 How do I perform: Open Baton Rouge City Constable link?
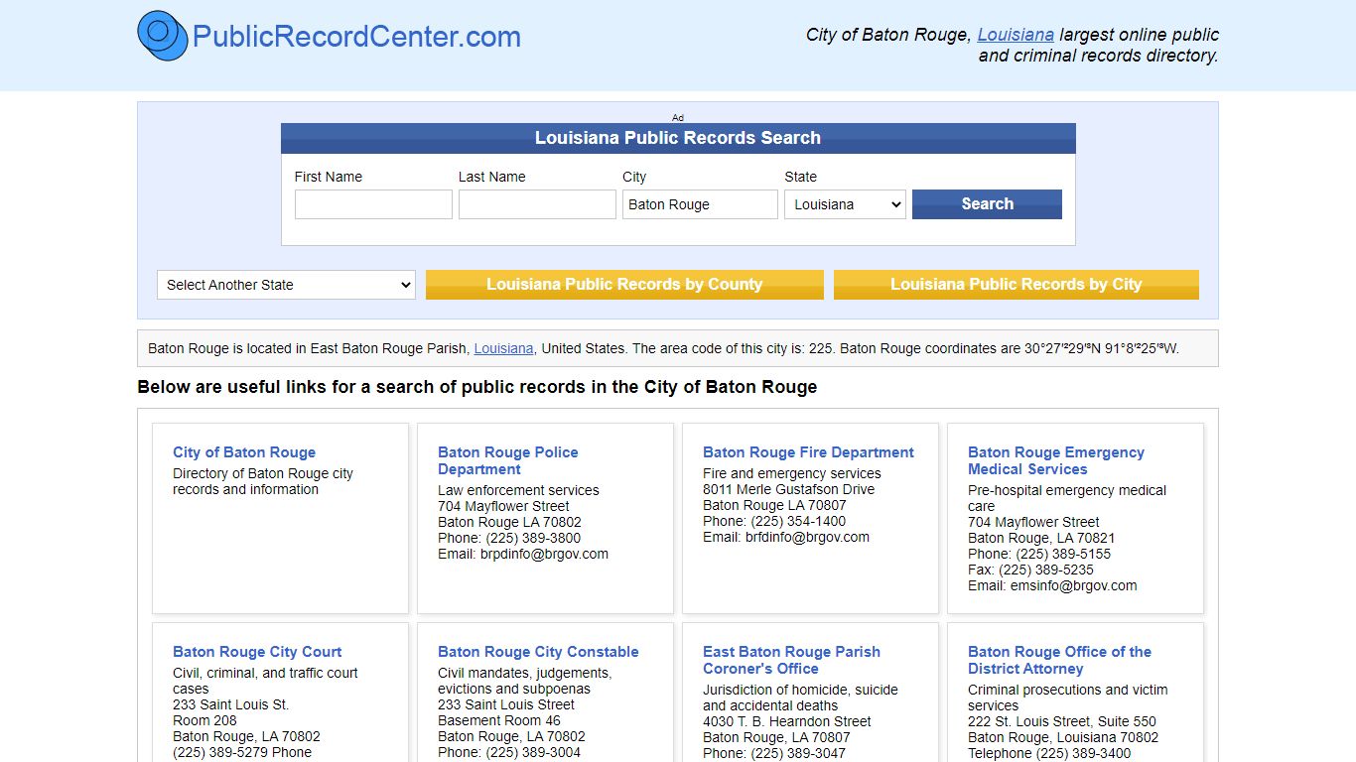tap(538, 652)
